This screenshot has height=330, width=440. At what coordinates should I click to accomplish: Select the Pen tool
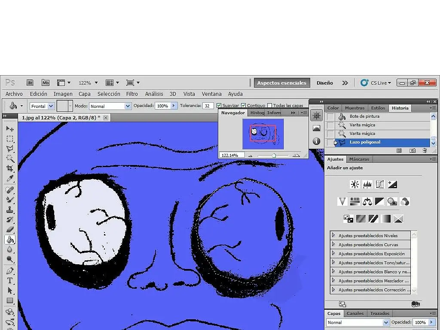(x=10, y=271)
